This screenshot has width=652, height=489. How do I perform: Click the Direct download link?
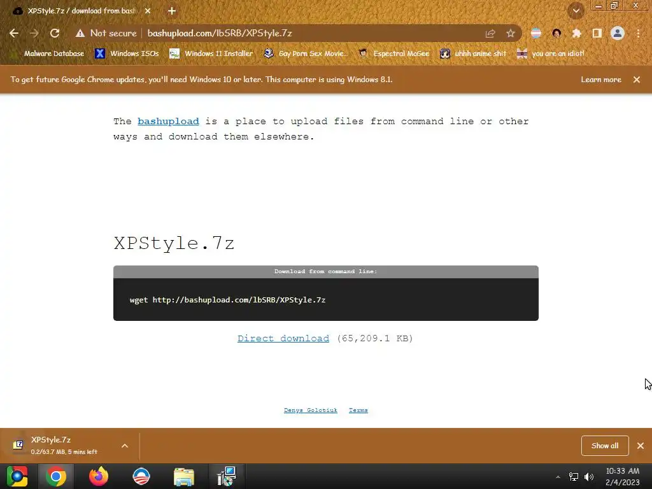pos(283,339)
